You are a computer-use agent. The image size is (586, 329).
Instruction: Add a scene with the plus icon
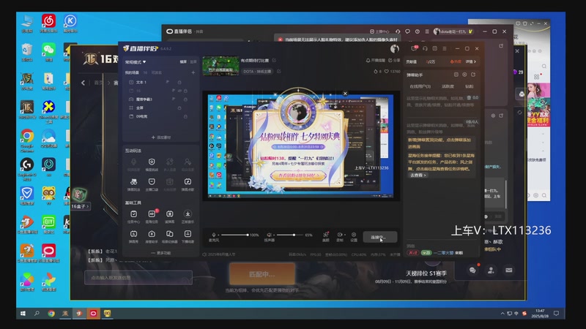pos(193,72)
